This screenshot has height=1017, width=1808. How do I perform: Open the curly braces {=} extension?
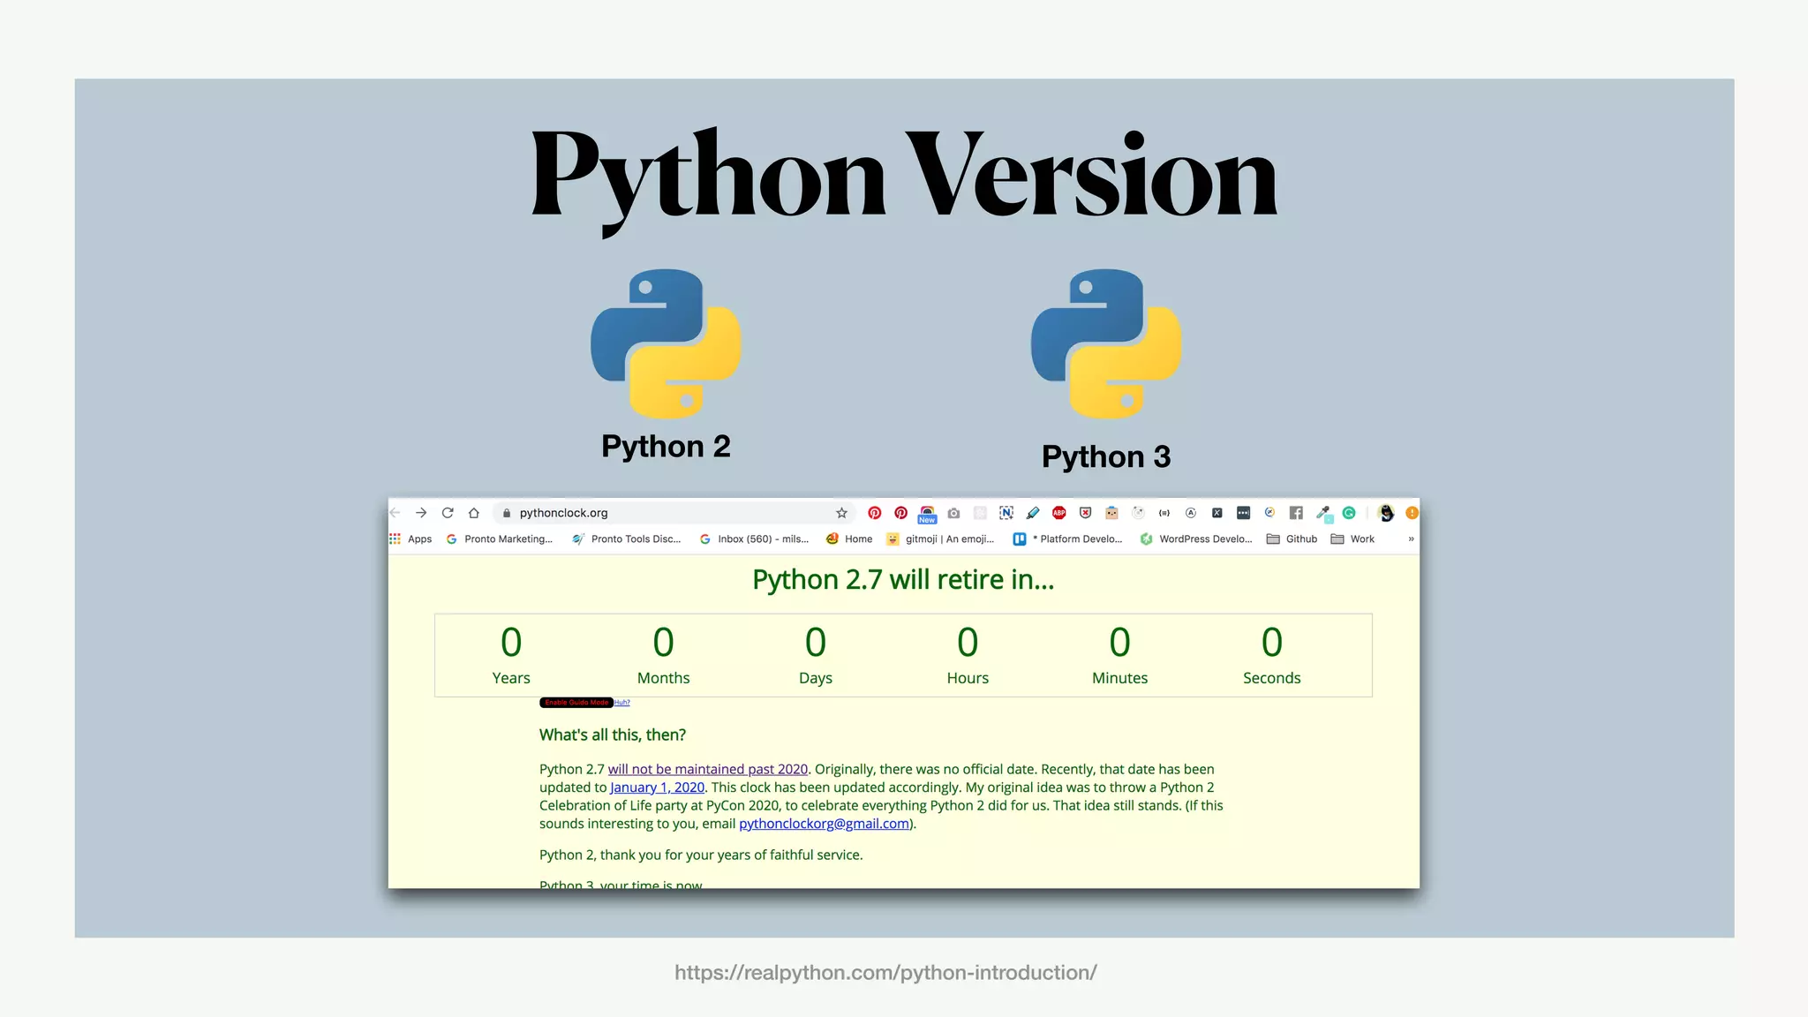point(1164,513)
